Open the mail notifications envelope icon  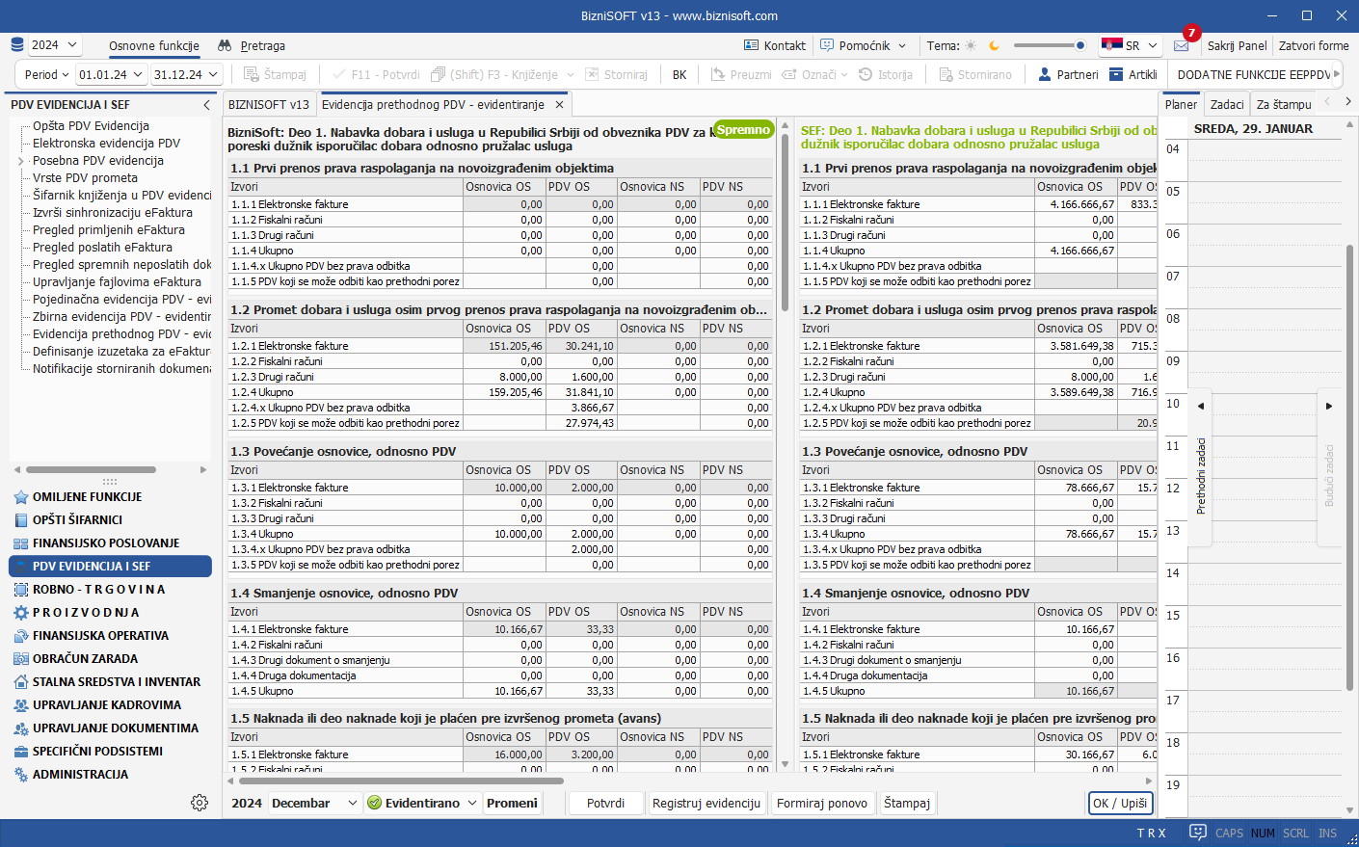[1181, 46]
